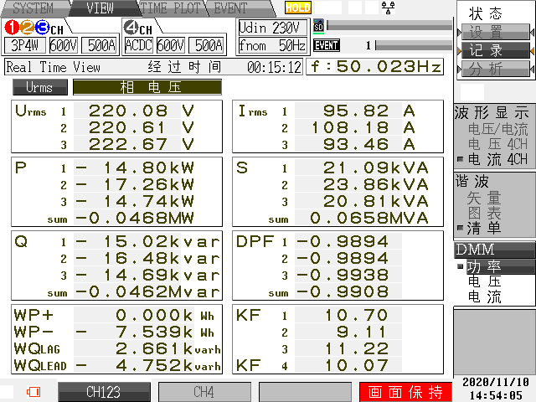Click the EVENT counter indicator icon
Viewport: 536px width, 402px height.
coord(326,45)
